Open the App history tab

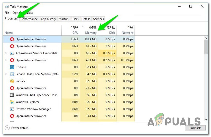tap(48, 19)
